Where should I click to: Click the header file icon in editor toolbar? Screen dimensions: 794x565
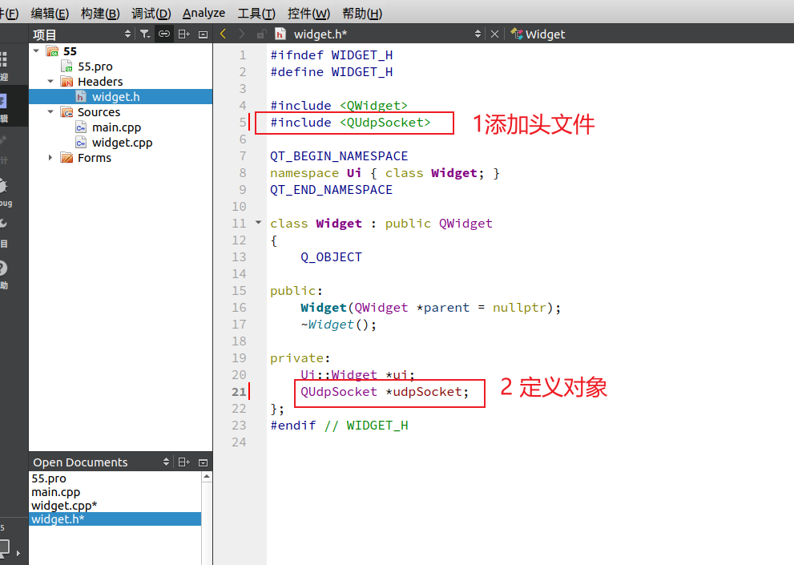tap(280, 34)
